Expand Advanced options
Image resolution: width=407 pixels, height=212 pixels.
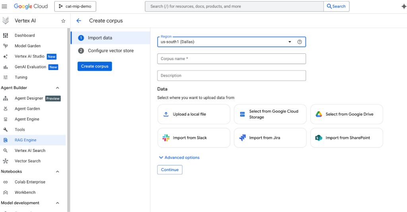tap(179, 158)
